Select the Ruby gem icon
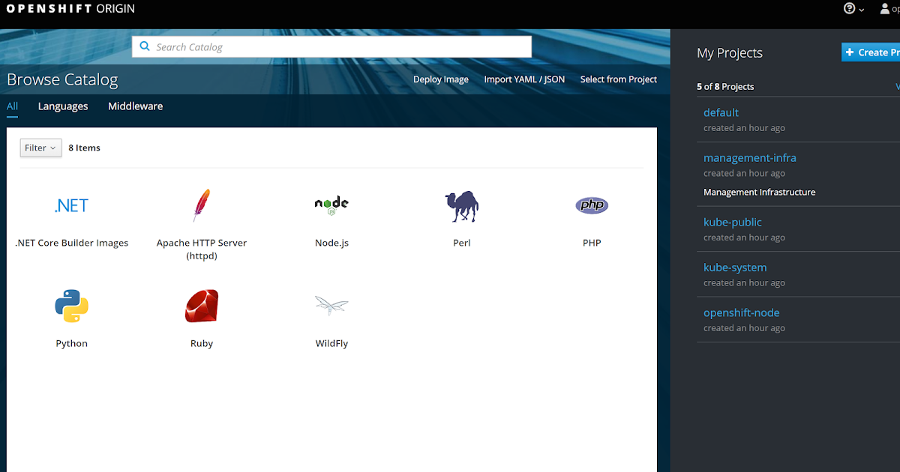 (x=201, y=306)
